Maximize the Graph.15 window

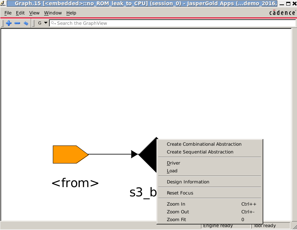click(288, 4)
